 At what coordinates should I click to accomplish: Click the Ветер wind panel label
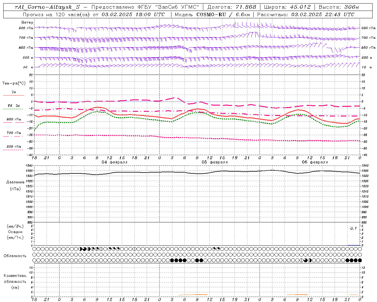coord(27,22)
